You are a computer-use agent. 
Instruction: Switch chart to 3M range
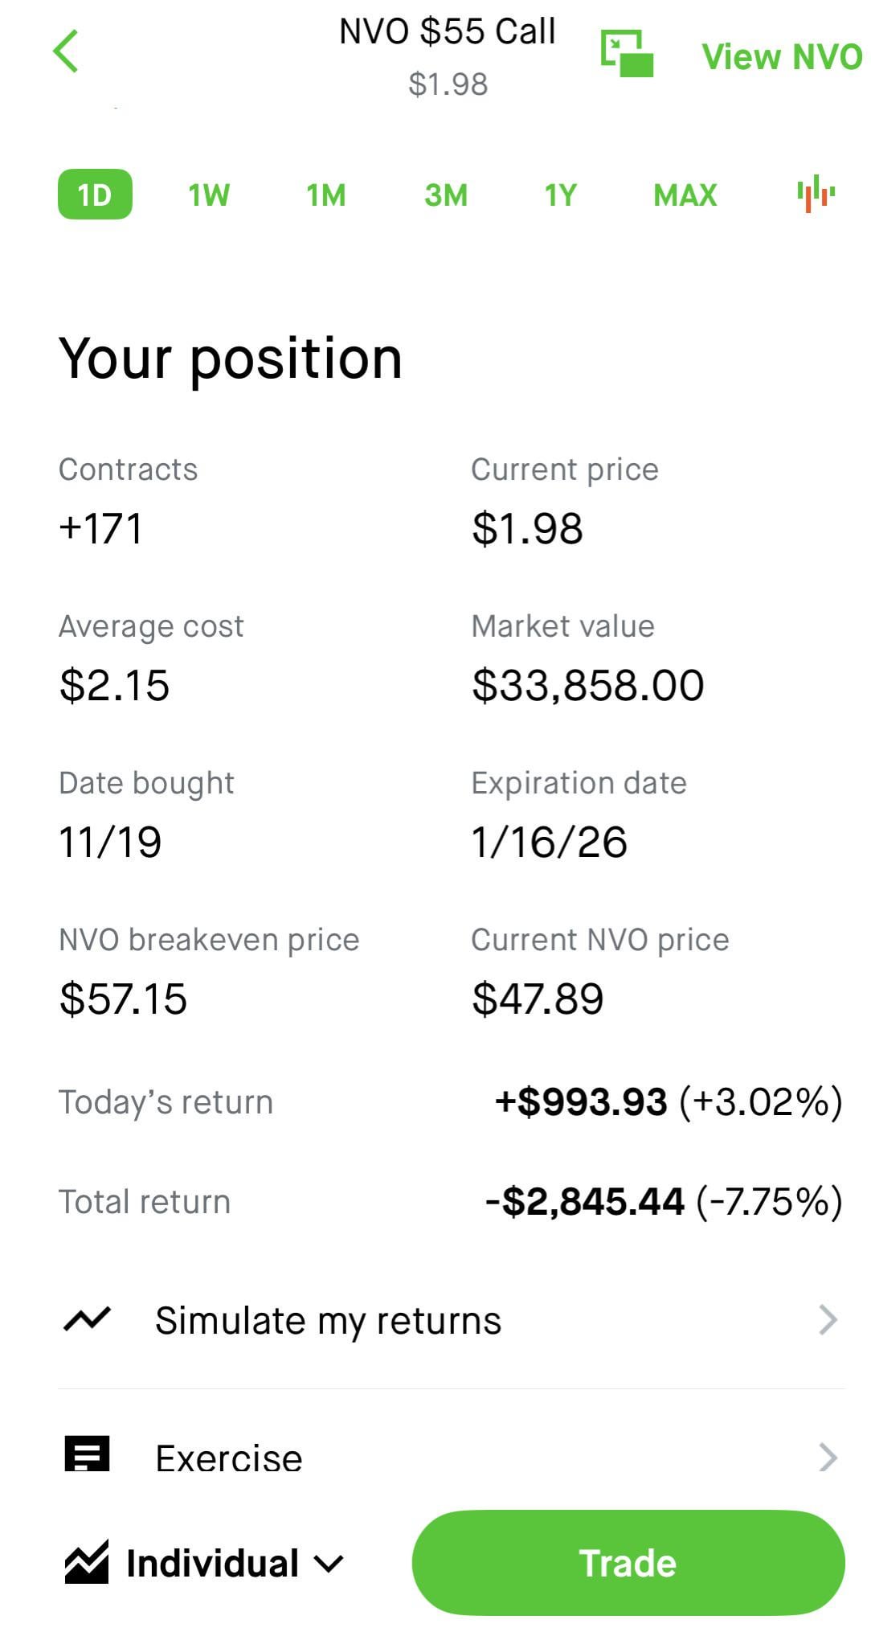coord(446,195)
